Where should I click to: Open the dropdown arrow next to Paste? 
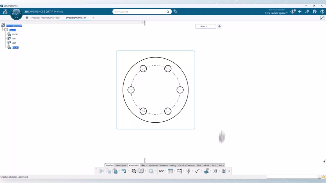pyautogui.click(x=119, y=171)
